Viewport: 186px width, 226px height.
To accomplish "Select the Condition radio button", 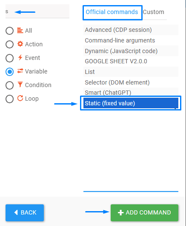I will coord(9,85).
